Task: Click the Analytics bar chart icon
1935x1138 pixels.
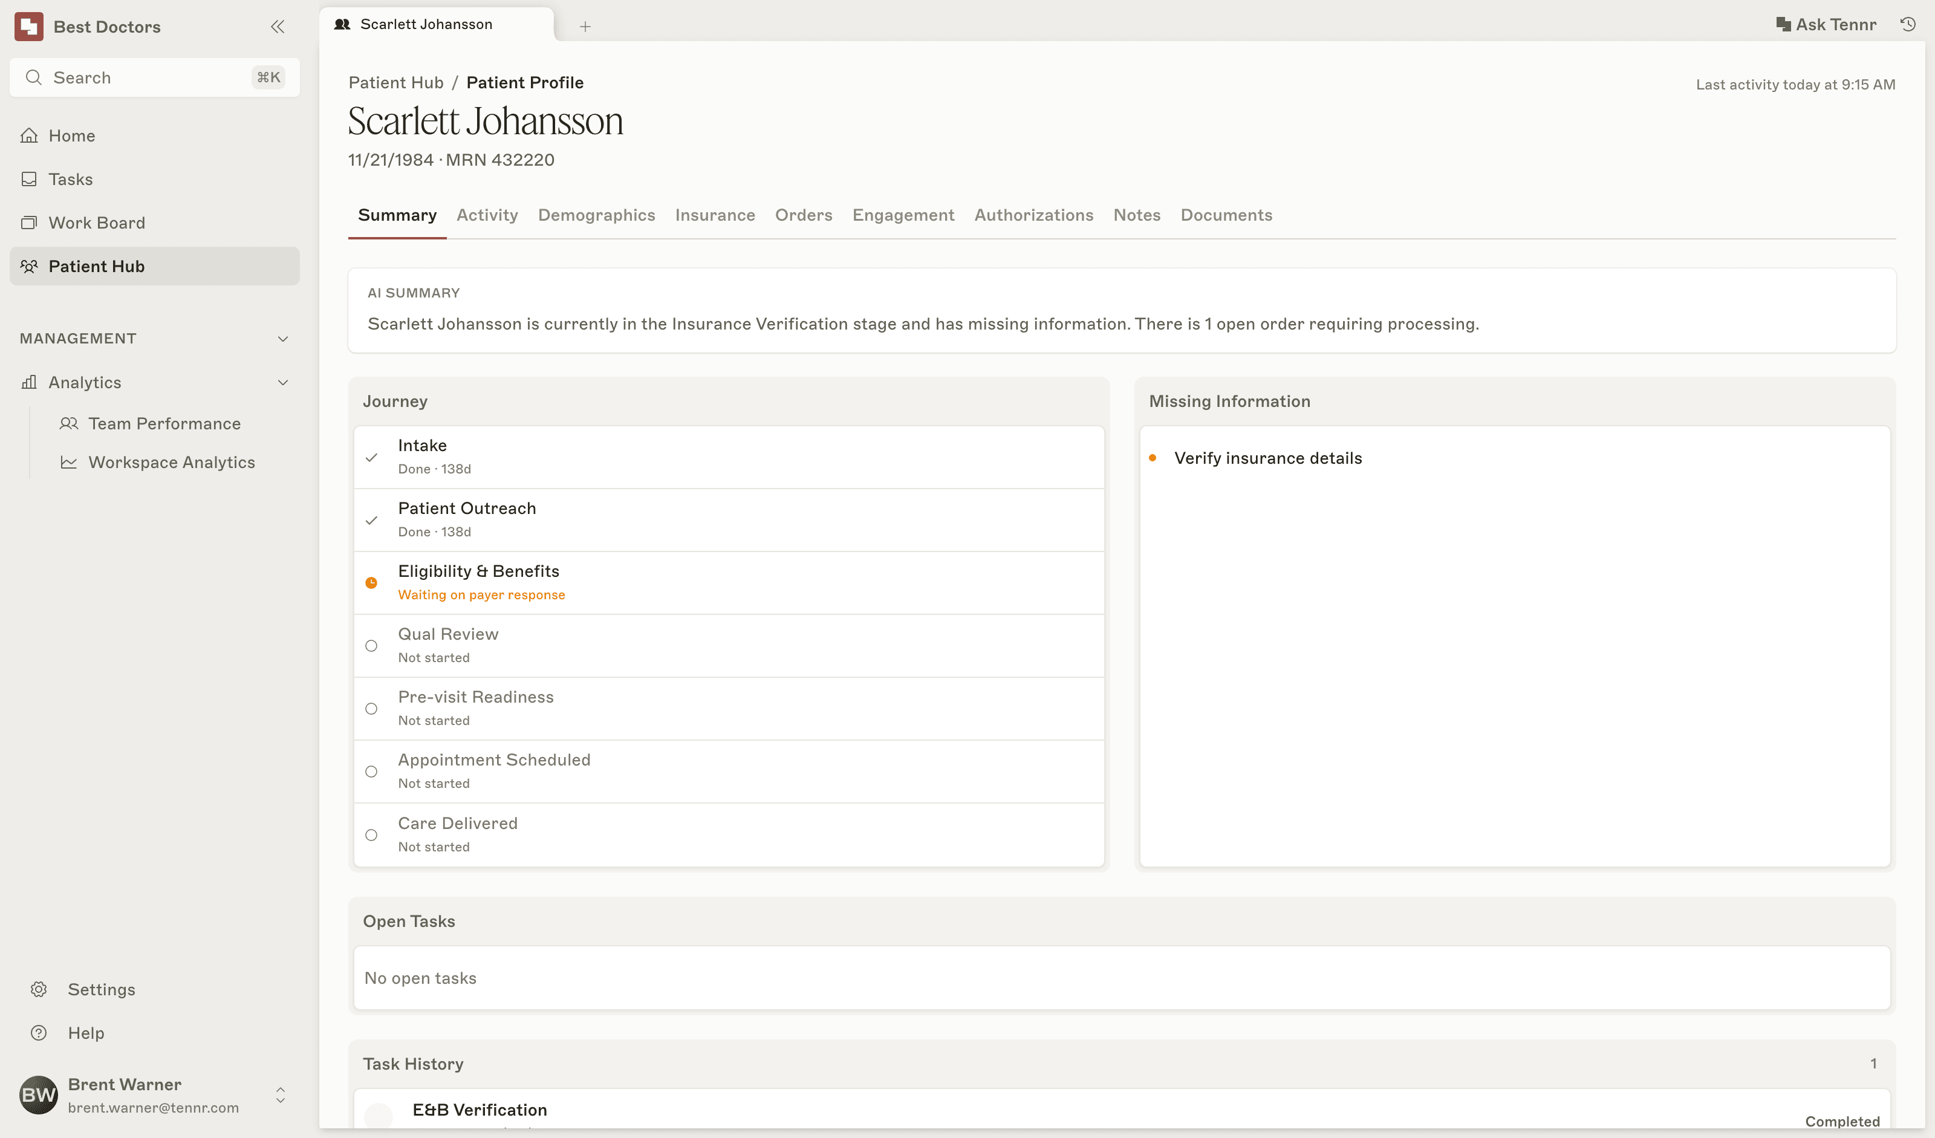Action: tap(29, 382)
